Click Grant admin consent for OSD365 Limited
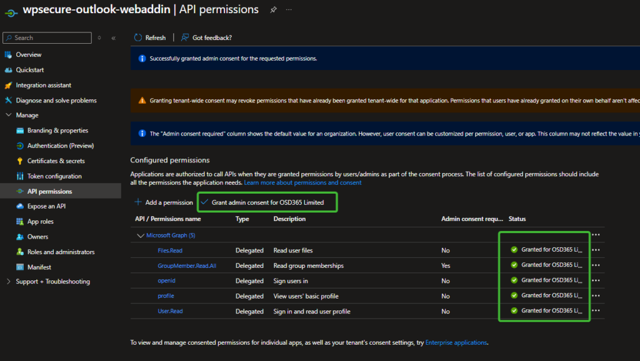 tap(267, 202)
